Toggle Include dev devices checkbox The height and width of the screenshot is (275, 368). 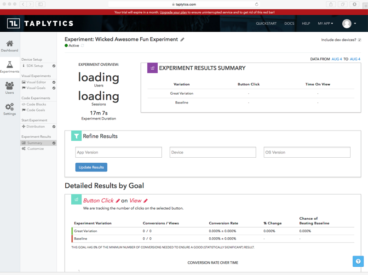coord(359,40)
